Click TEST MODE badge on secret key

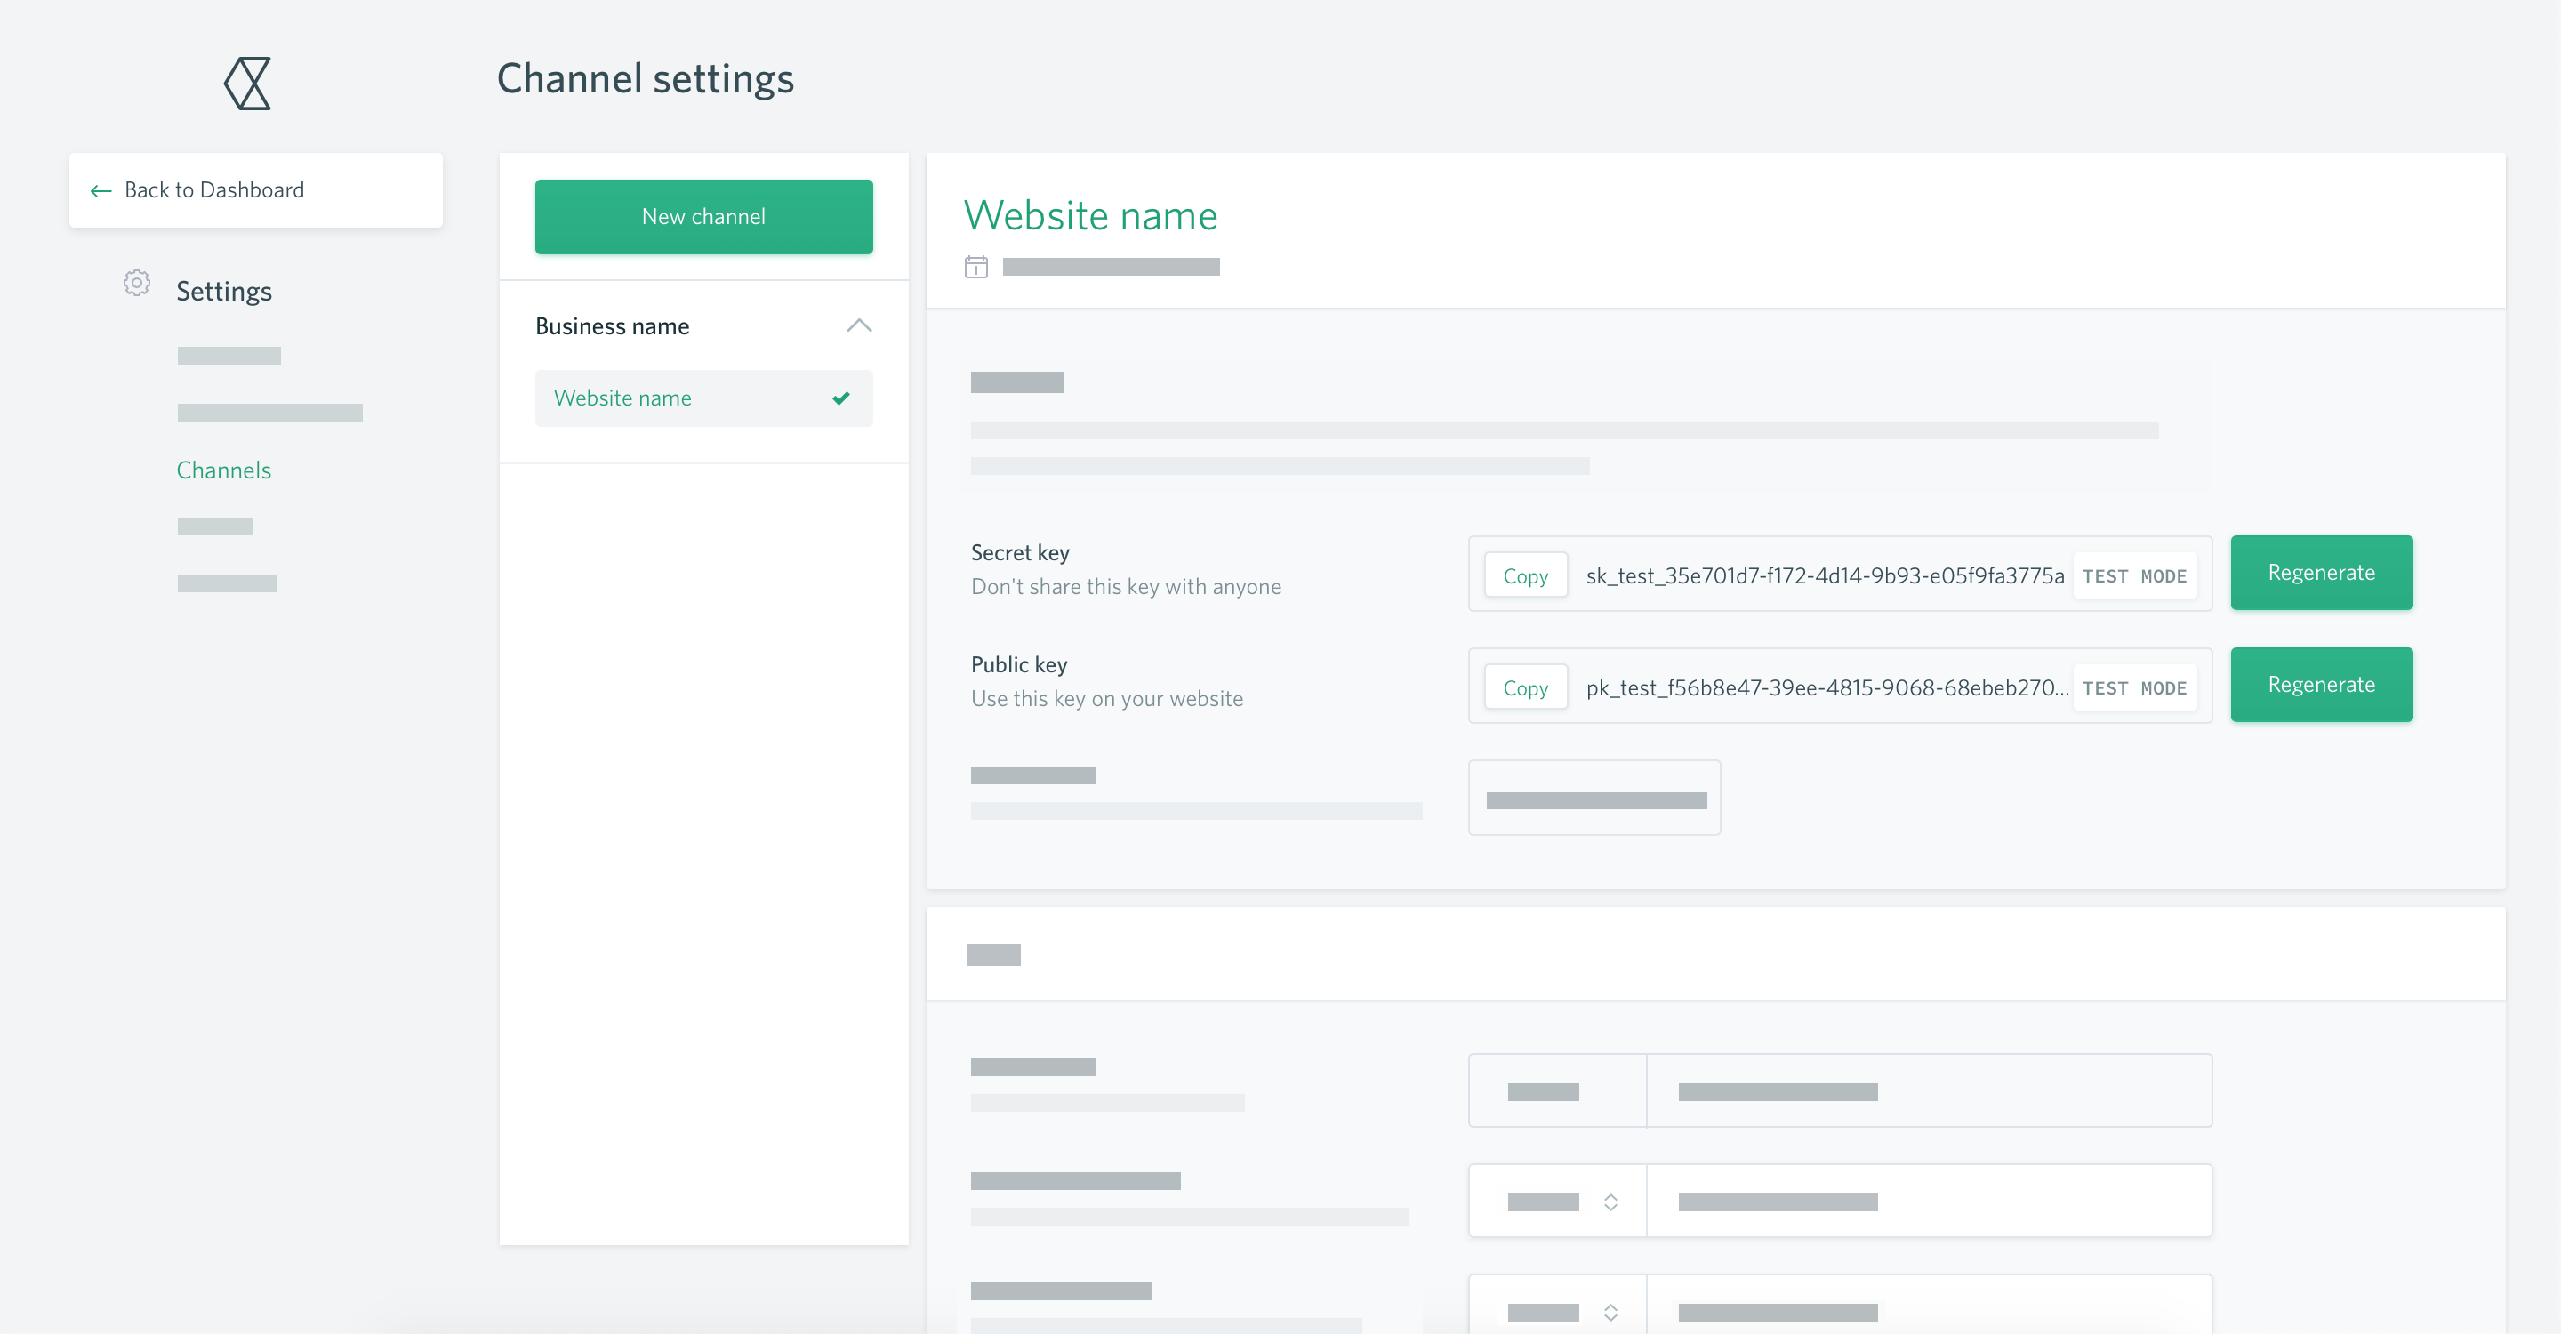[x=2135, y=575]
